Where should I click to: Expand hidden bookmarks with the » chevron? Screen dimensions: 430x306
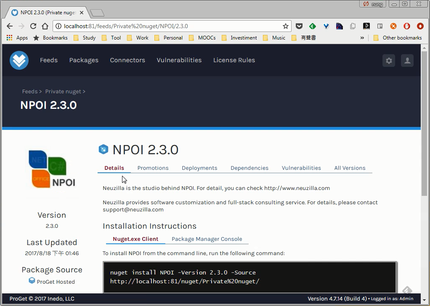(362, 37)
